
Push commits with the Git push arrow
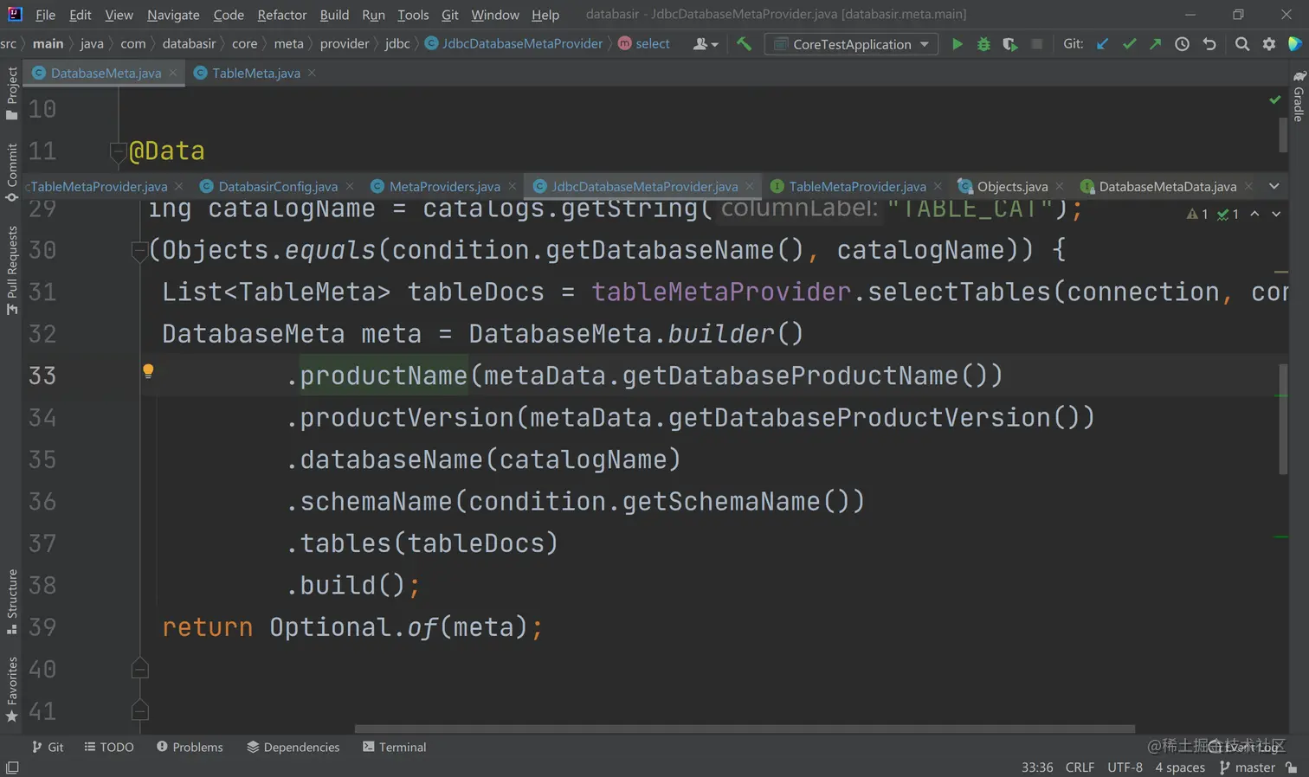1155,44
